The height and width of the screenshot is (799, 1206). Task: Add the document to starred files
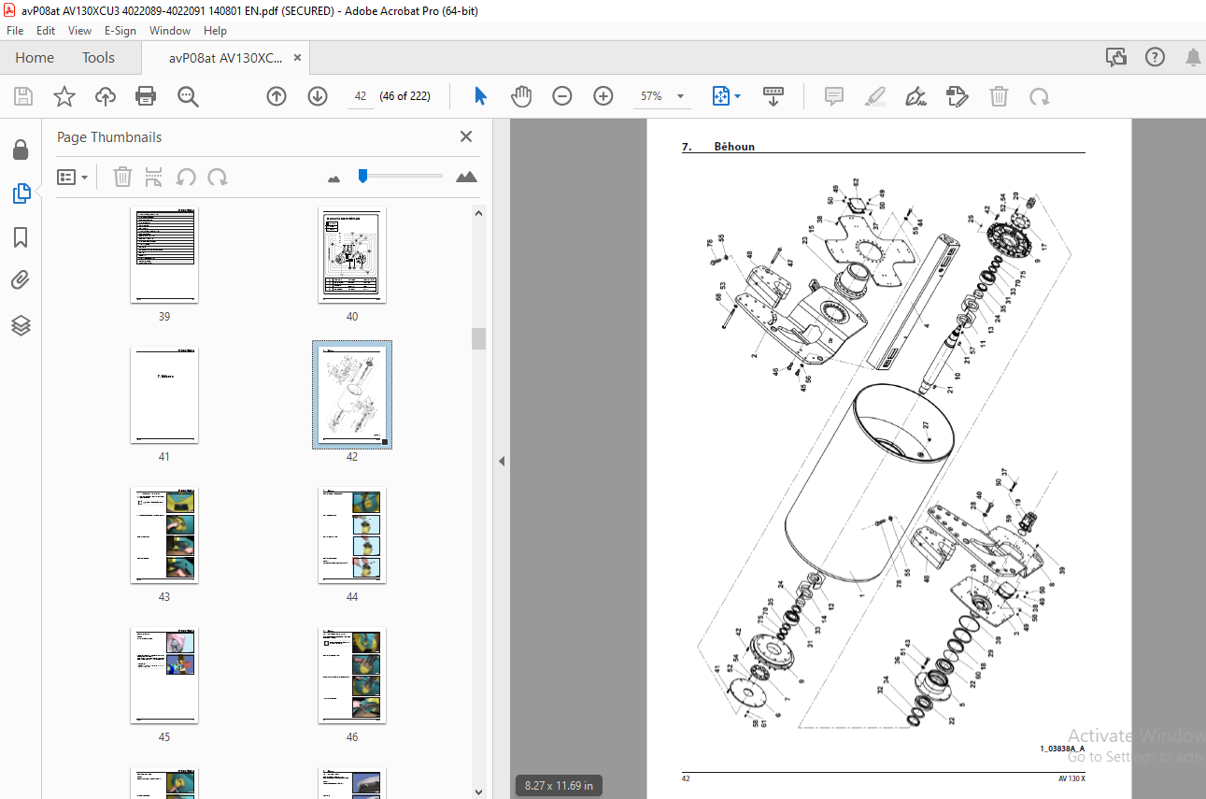(x=64, y=96)
